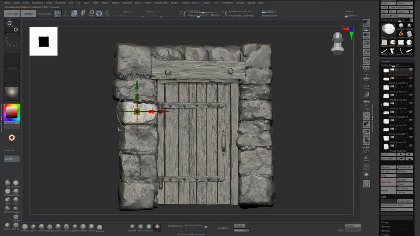Expand the Project section
420x236 pixels.
pos(385,235)
